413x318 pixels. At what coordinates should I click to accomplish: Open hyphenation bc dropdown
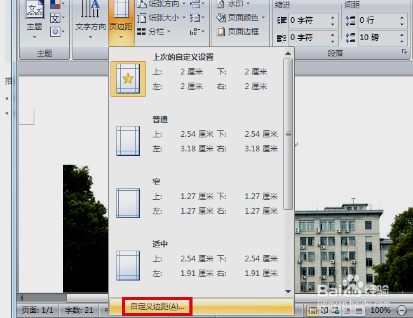click(x=197, y=32)
